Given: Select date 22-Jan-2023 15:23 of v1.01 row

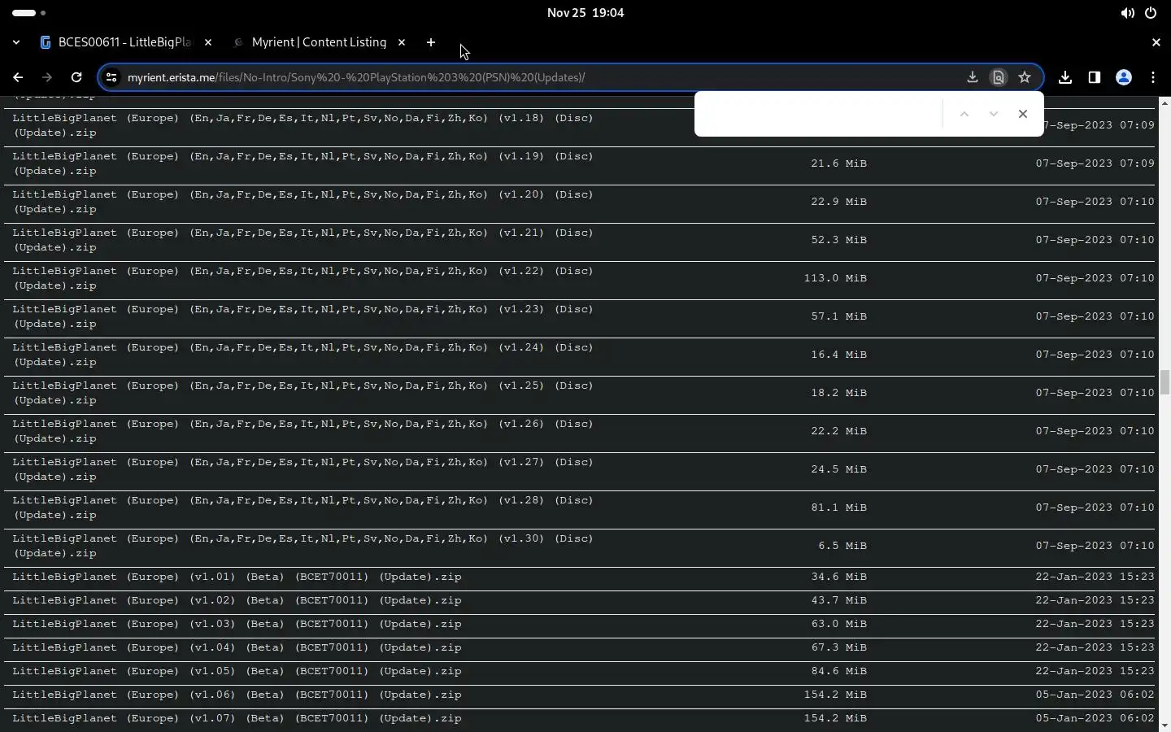Looking at the screenshot, I should point(1095,577).
